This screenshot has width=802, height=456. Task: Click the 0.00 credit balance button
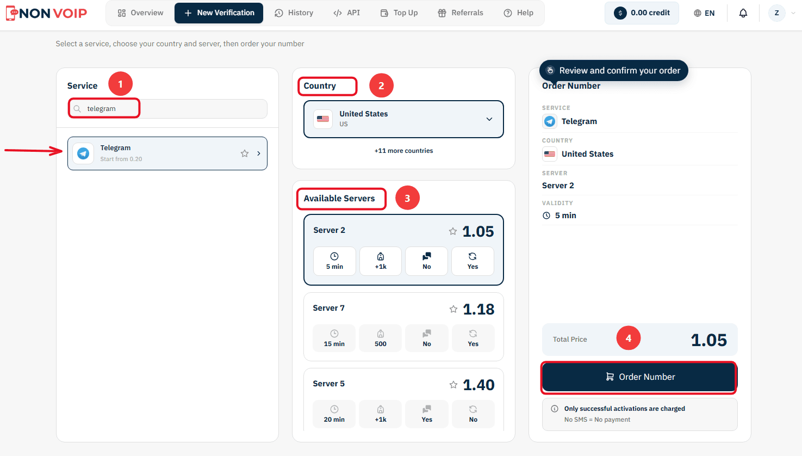click(x=642, y=13)
